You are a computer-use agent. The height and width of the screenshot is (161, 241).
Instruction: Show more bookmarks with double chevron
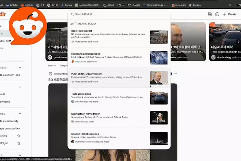230,5
